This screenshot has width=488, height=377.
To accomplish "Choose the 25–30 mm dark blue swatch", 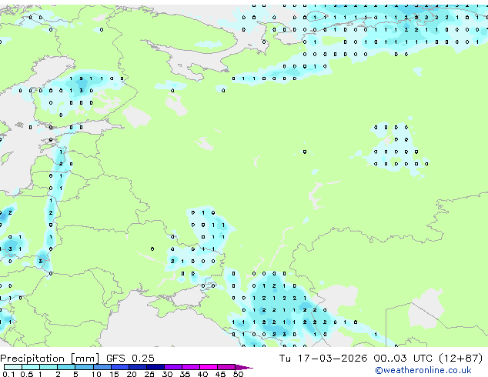I will click(x=155, y=367).
